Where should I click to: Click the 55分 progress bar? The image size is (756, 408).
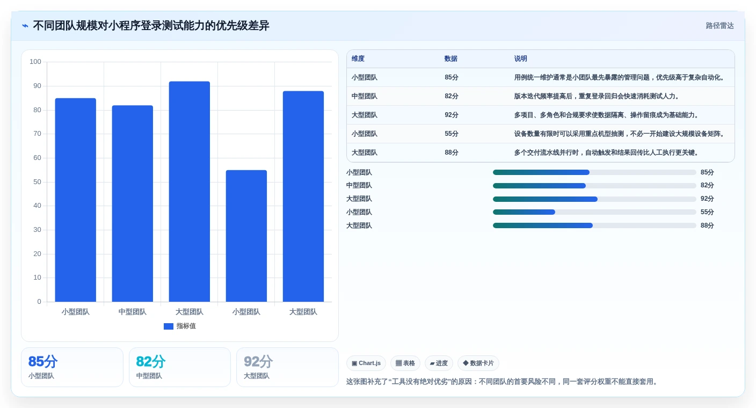594,212
